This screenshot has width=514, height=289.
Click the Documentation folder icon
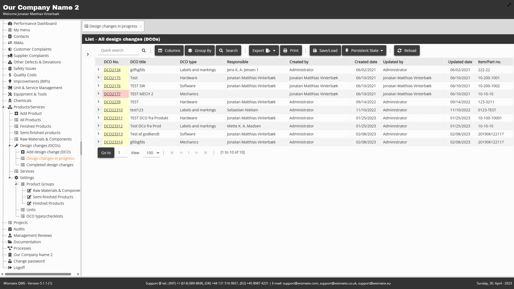10,242
